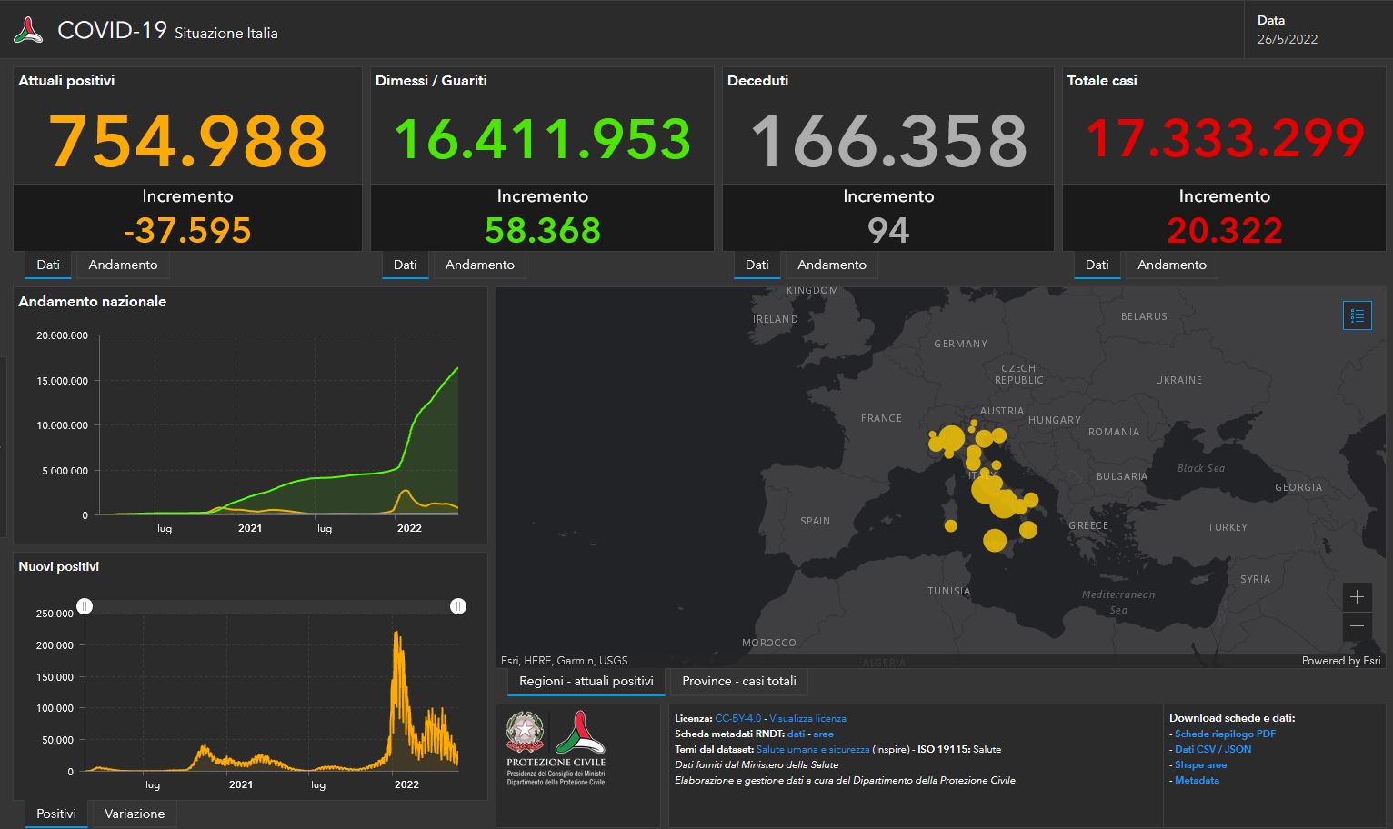Viewport: 1393px width, 829px height.
Task: Switch to the Variazione tab
Action: pyautogui.click(x=134, y=813)
